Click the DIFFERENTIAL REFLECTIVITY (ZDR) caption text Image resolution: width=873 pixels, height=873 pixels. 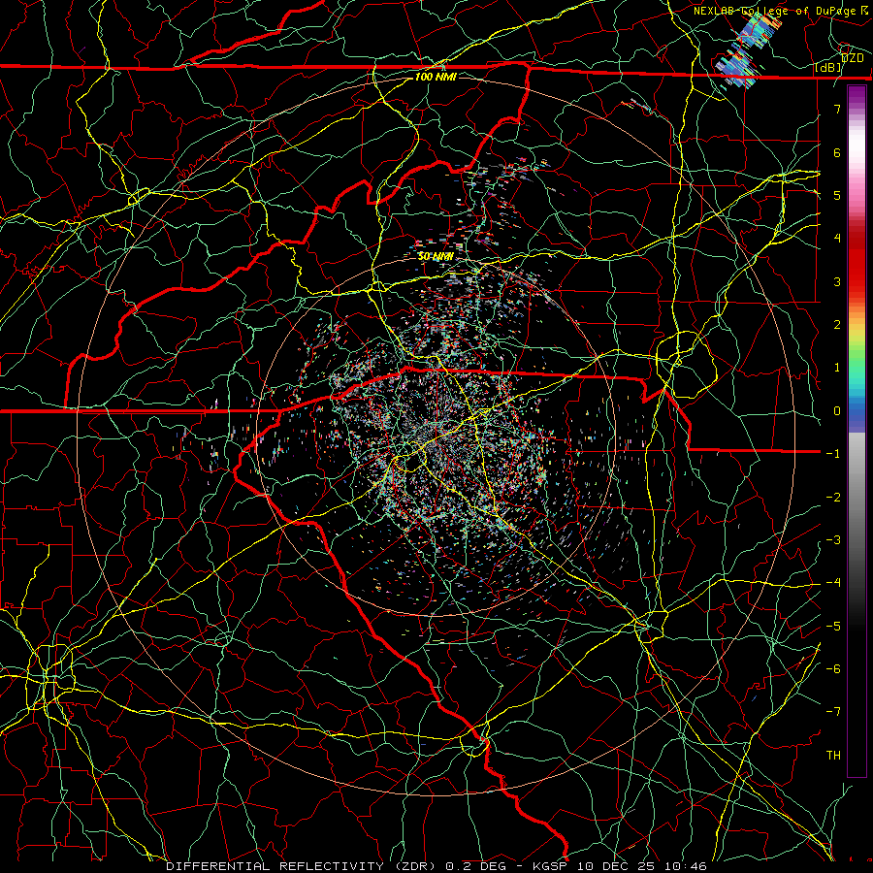302,866
